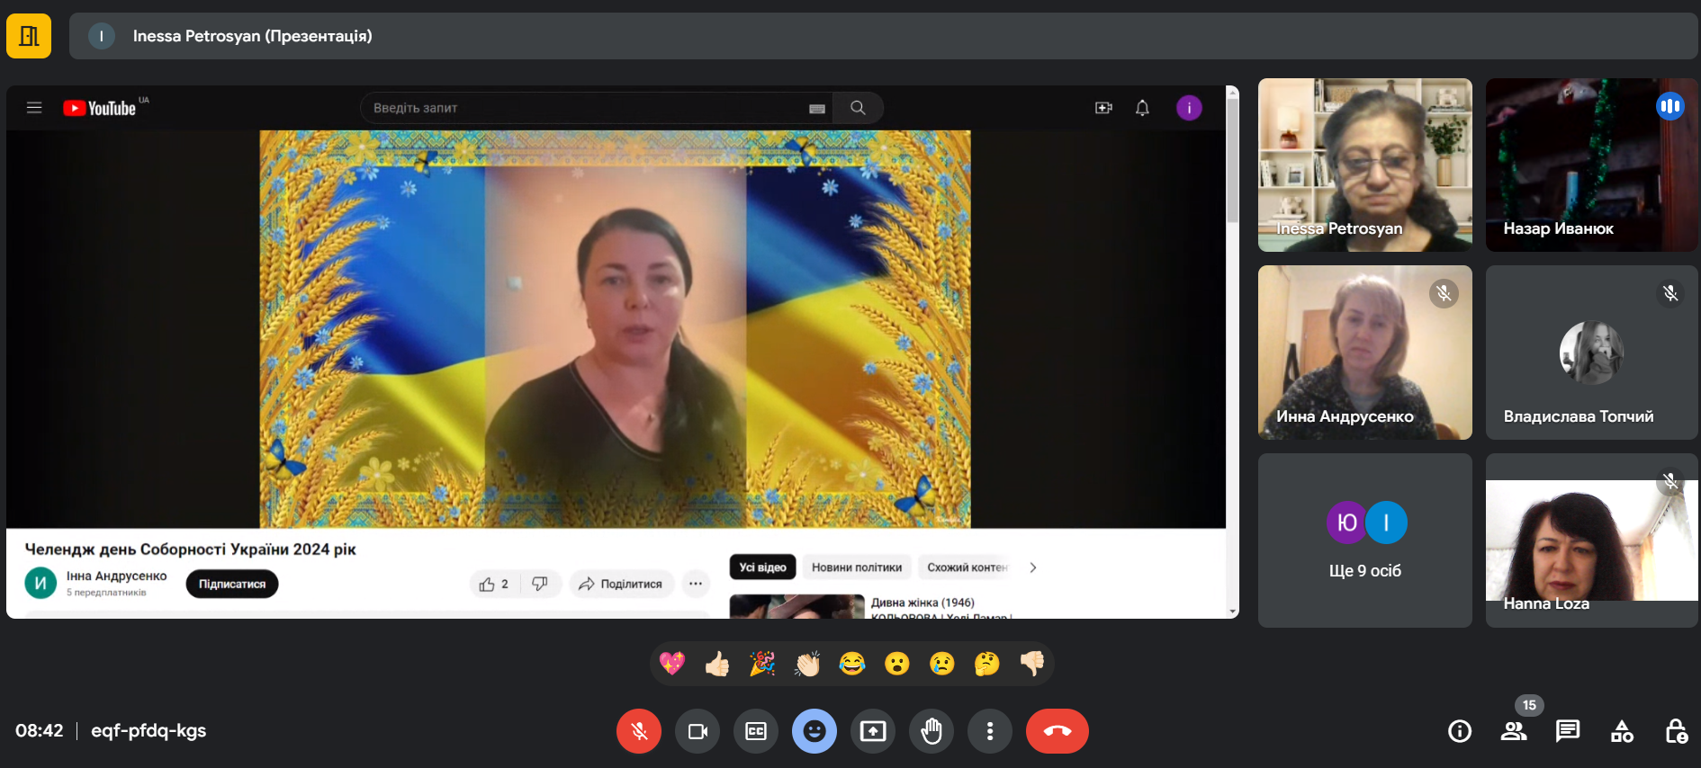Image resolution: width=1701 pixels, height=768 pixels.
Task: Open the activities shapes icon
Action: (x=1622, y=731)
